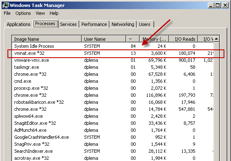Click the 8,757 I/O reads value
Image resolution: width=231 pixels, height=161 pixels.
point(189,123)
